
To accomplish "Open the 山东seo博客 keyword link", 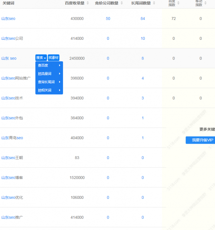I will click(12, 178).
